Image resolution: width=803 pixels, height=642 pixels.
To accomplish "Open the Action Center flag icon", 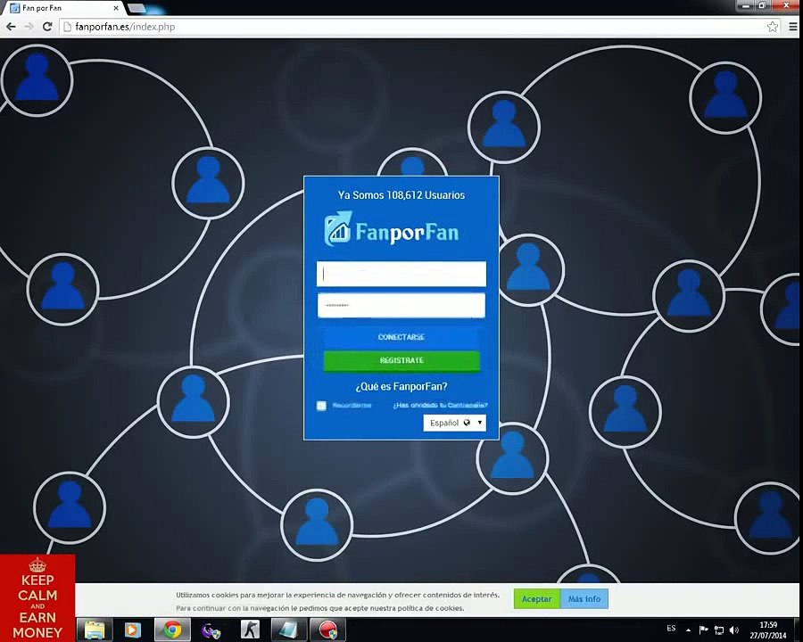I will [x=704, y=630].
